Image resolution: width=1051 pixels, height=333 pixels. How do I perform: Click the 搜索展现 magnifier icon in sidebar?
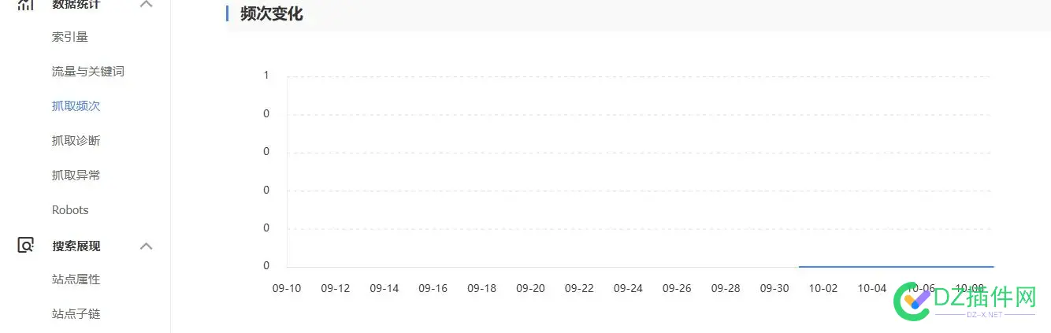(26, 246)
